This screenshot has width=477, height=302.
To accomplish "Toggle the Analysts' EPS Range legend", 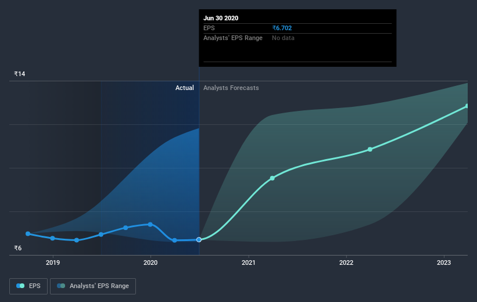I will pyautogui.click(x=93, y=286).
